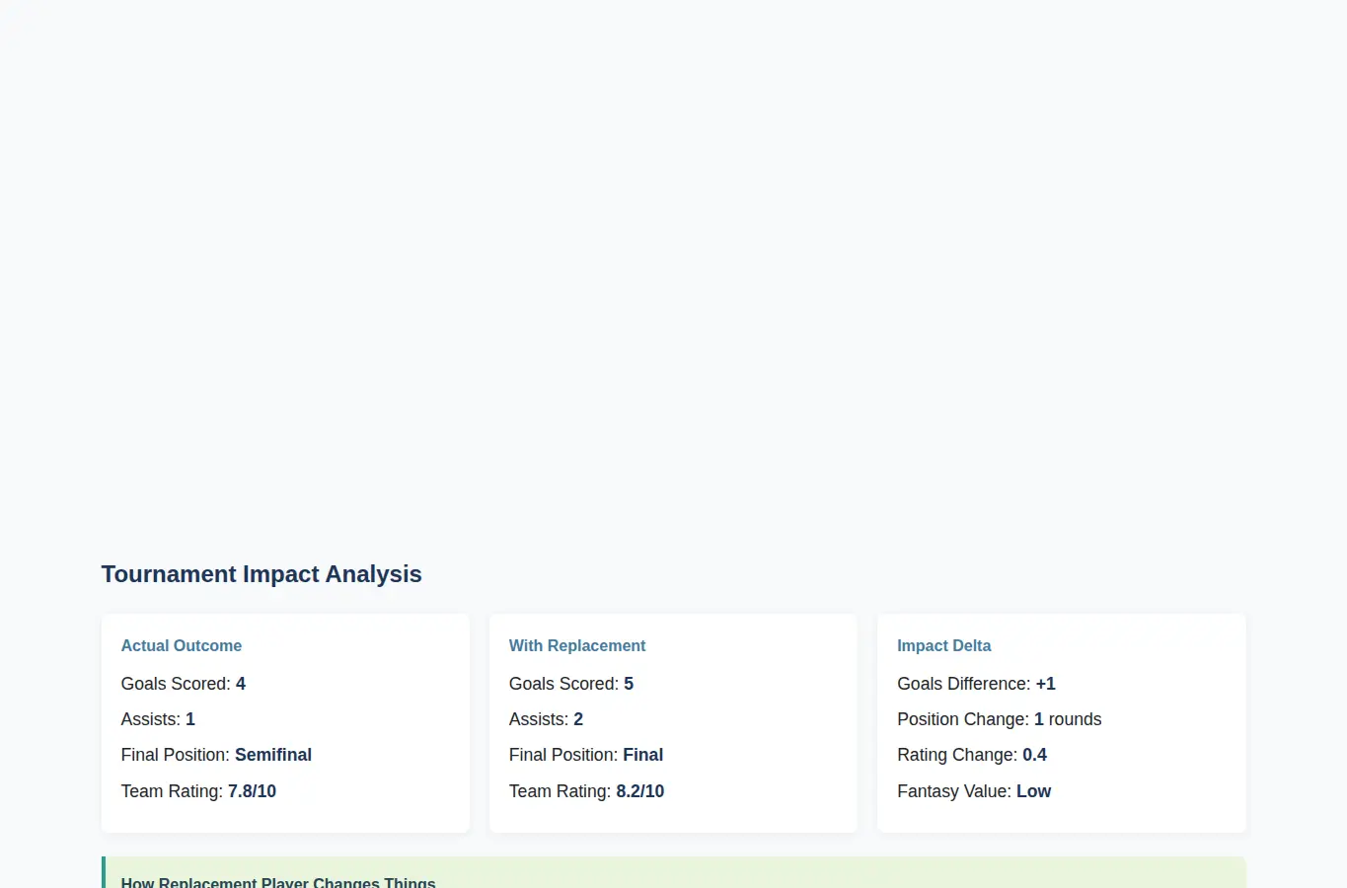Select the Actual Outcome card title
This screenshot has height=888, width=1347.
click(x=182, y=645)
